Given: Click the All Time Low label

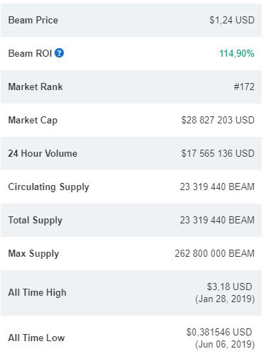Looking at the screenshot, I should [x=36, y=338].
